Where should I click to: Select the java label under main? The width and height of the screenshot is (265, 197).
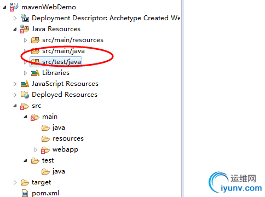59,128
